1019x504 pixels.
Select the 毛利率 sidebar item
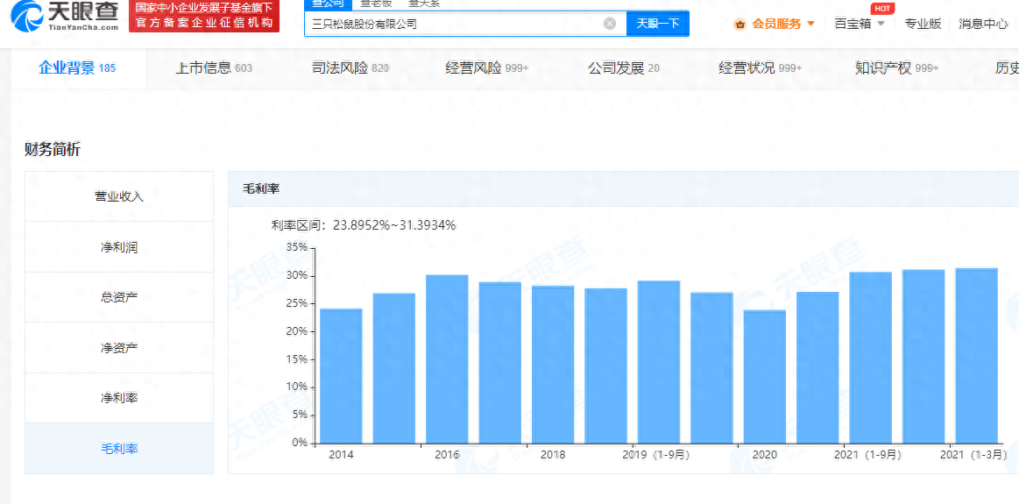point(119,449)
